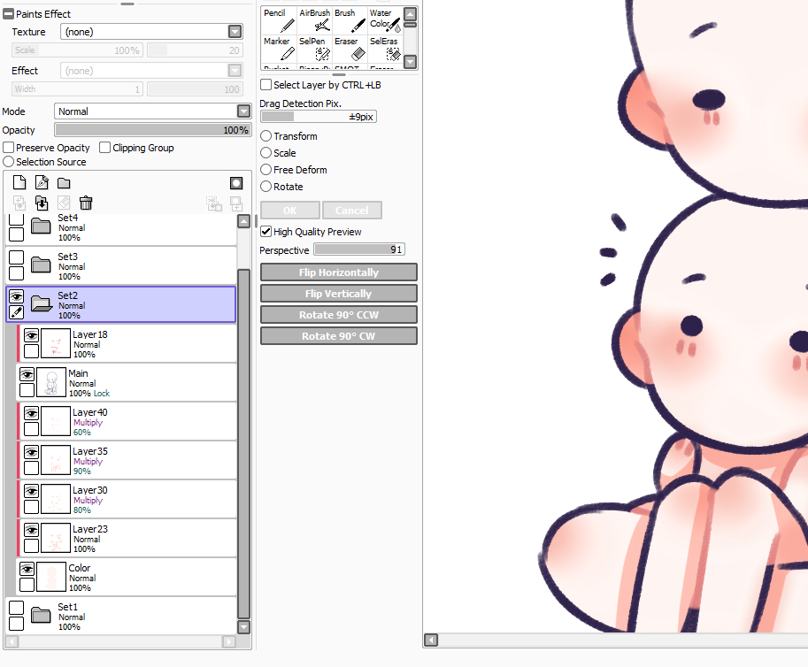Open the Texture dropdown
808x667 pixels.
[235, 32]
